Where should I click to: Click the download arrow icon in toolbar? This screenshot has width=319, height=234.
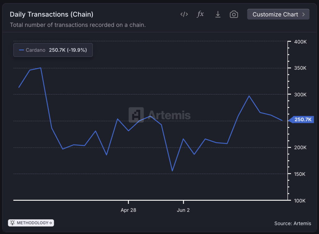218,14
